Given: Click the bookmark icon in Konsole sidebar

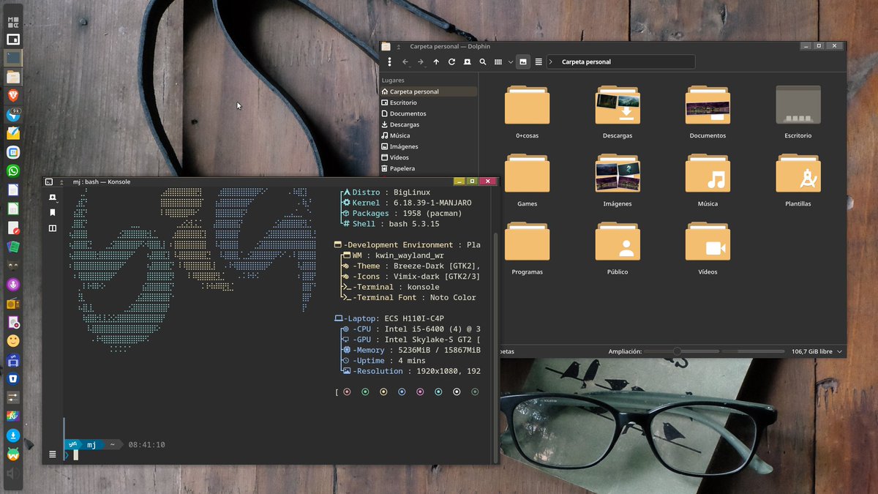Looking at the screenshot, I should coord(53,213).
